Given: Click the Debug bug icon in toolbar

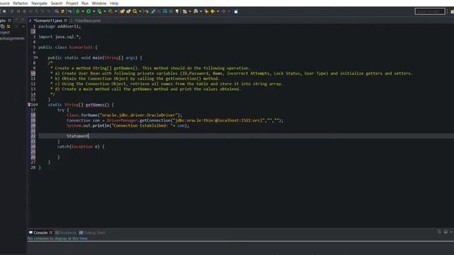Looking at the screenshot, I should (77, 11).
